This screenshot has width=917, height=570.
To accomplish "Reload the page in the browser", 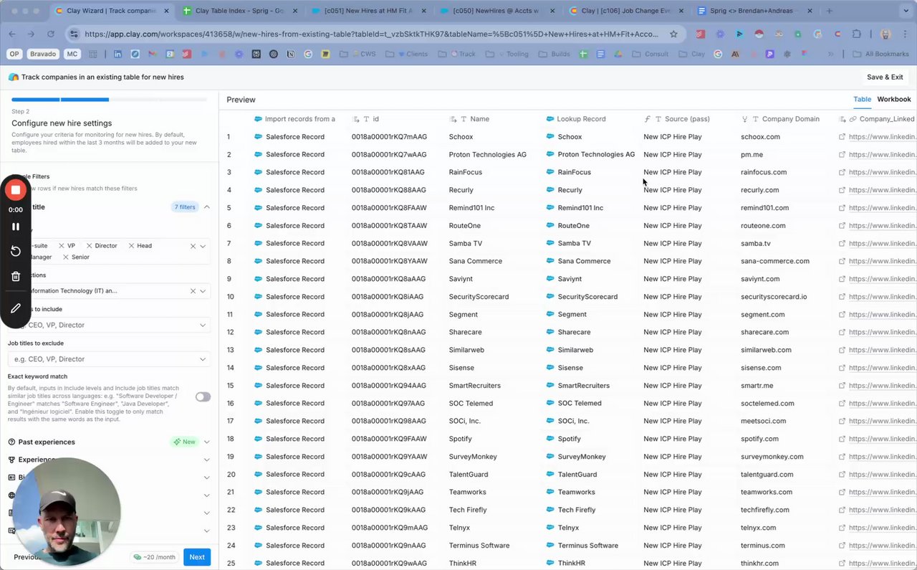I will [51, 34].
